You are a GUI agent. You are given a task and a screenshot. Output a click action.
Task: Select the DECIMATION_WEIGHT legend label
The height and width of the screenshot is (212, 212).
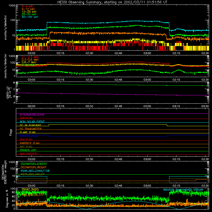click(34, 167)
